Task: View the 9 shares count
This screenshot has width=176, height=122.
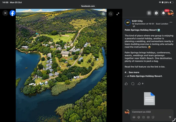Action: pyautogui.click(x=143, y=84)
